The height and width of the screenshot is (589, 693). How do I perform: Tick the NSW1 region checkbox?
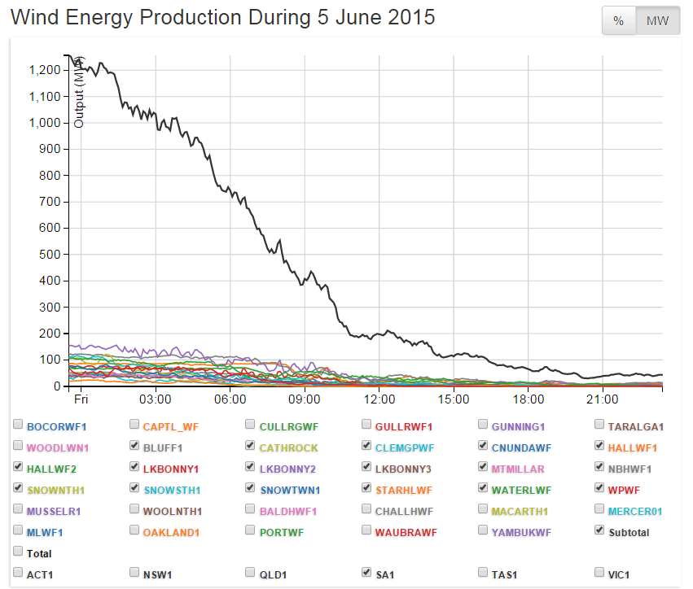point(134,573)
